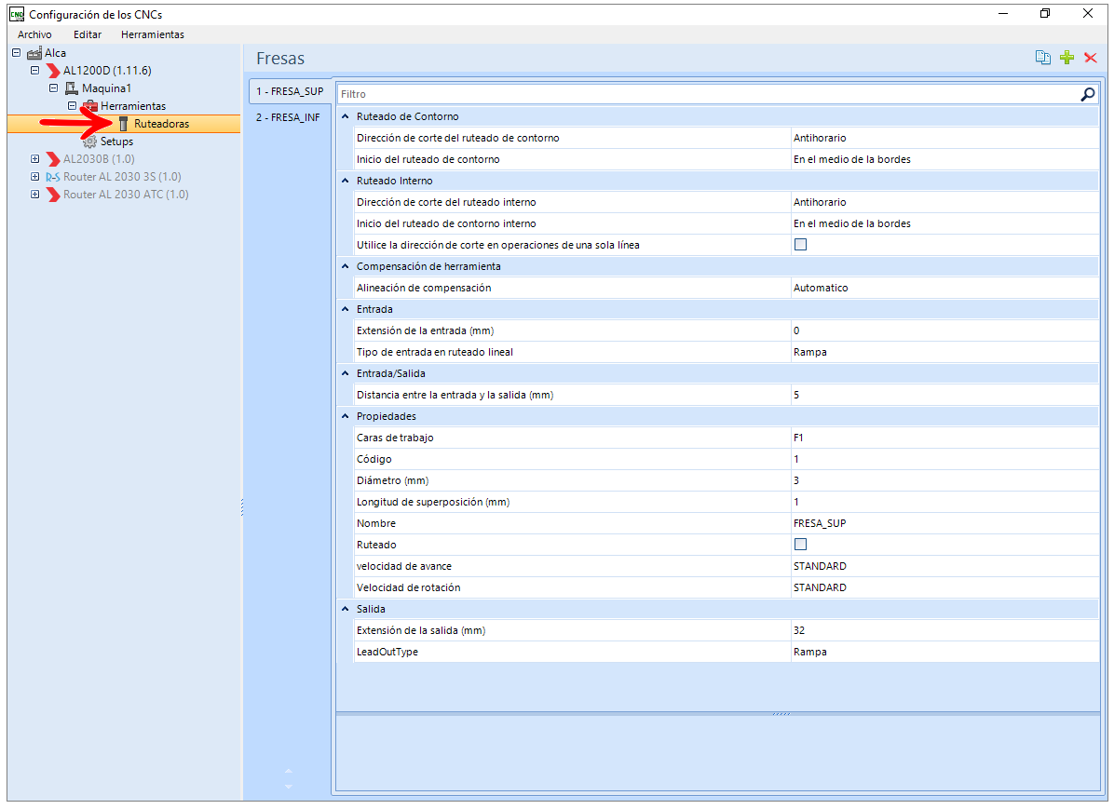
Task: Select Ruteadoras in the tree
Action: coord(161,124)
